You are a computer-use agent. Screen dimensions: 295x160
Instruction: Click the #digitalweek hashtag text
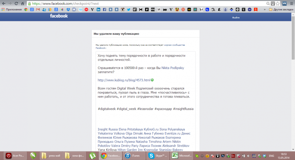click(107, 109)
